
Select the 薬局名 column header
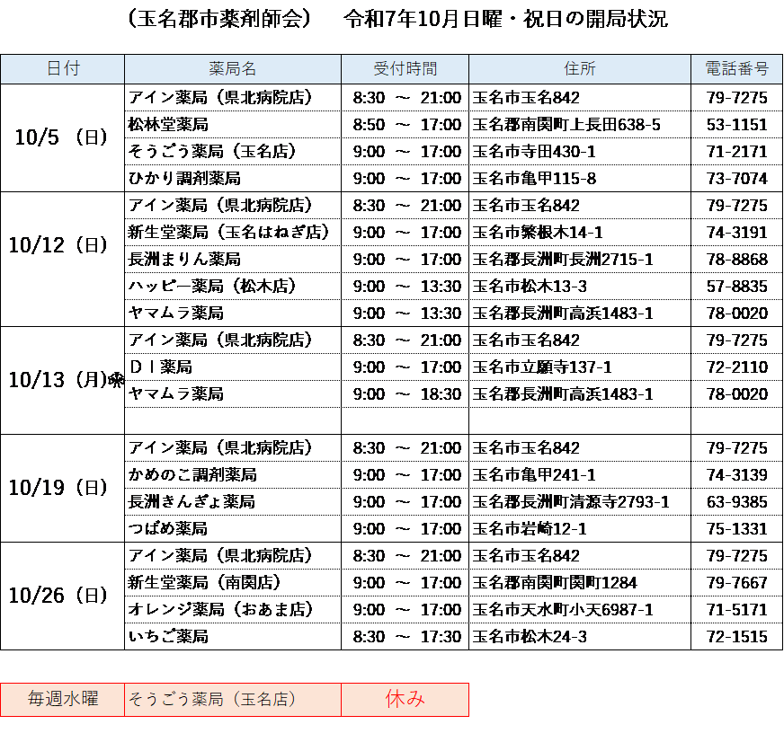click(232, 69)
